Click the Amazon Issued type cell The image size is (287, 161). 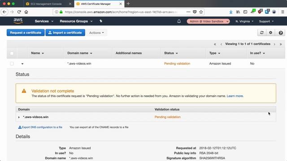pos(220,64)
